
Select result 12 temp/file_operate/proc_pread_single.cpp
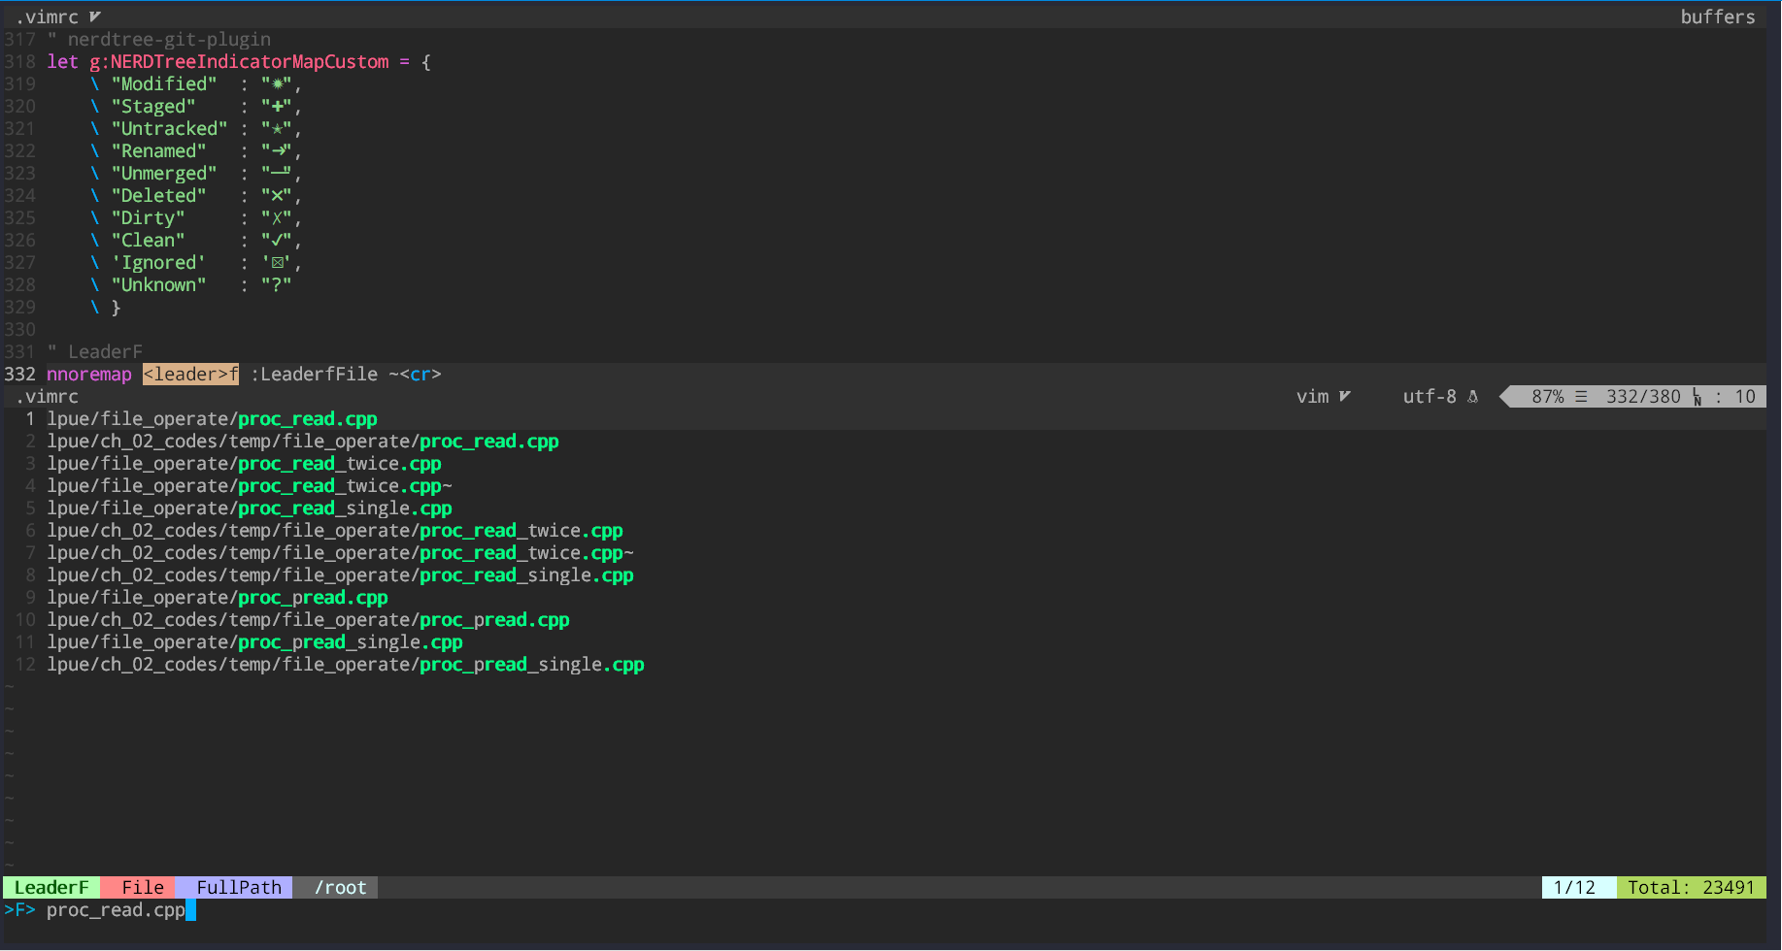pyautogui.click(x=346, y=664)
